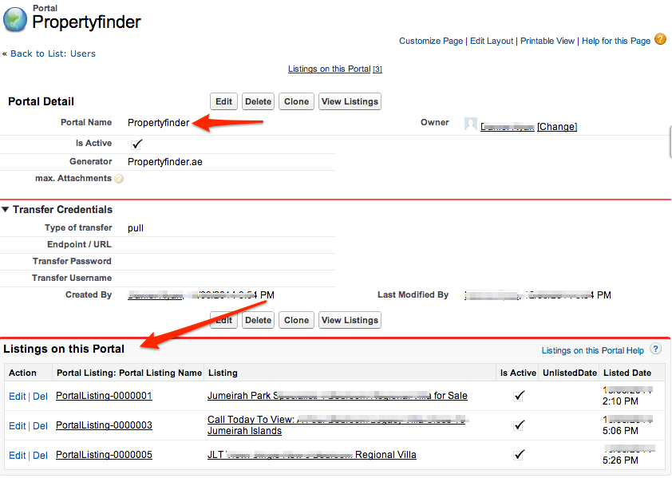
Task: Click the max. Attachments help bubble icon
Action: pos(119,179)
